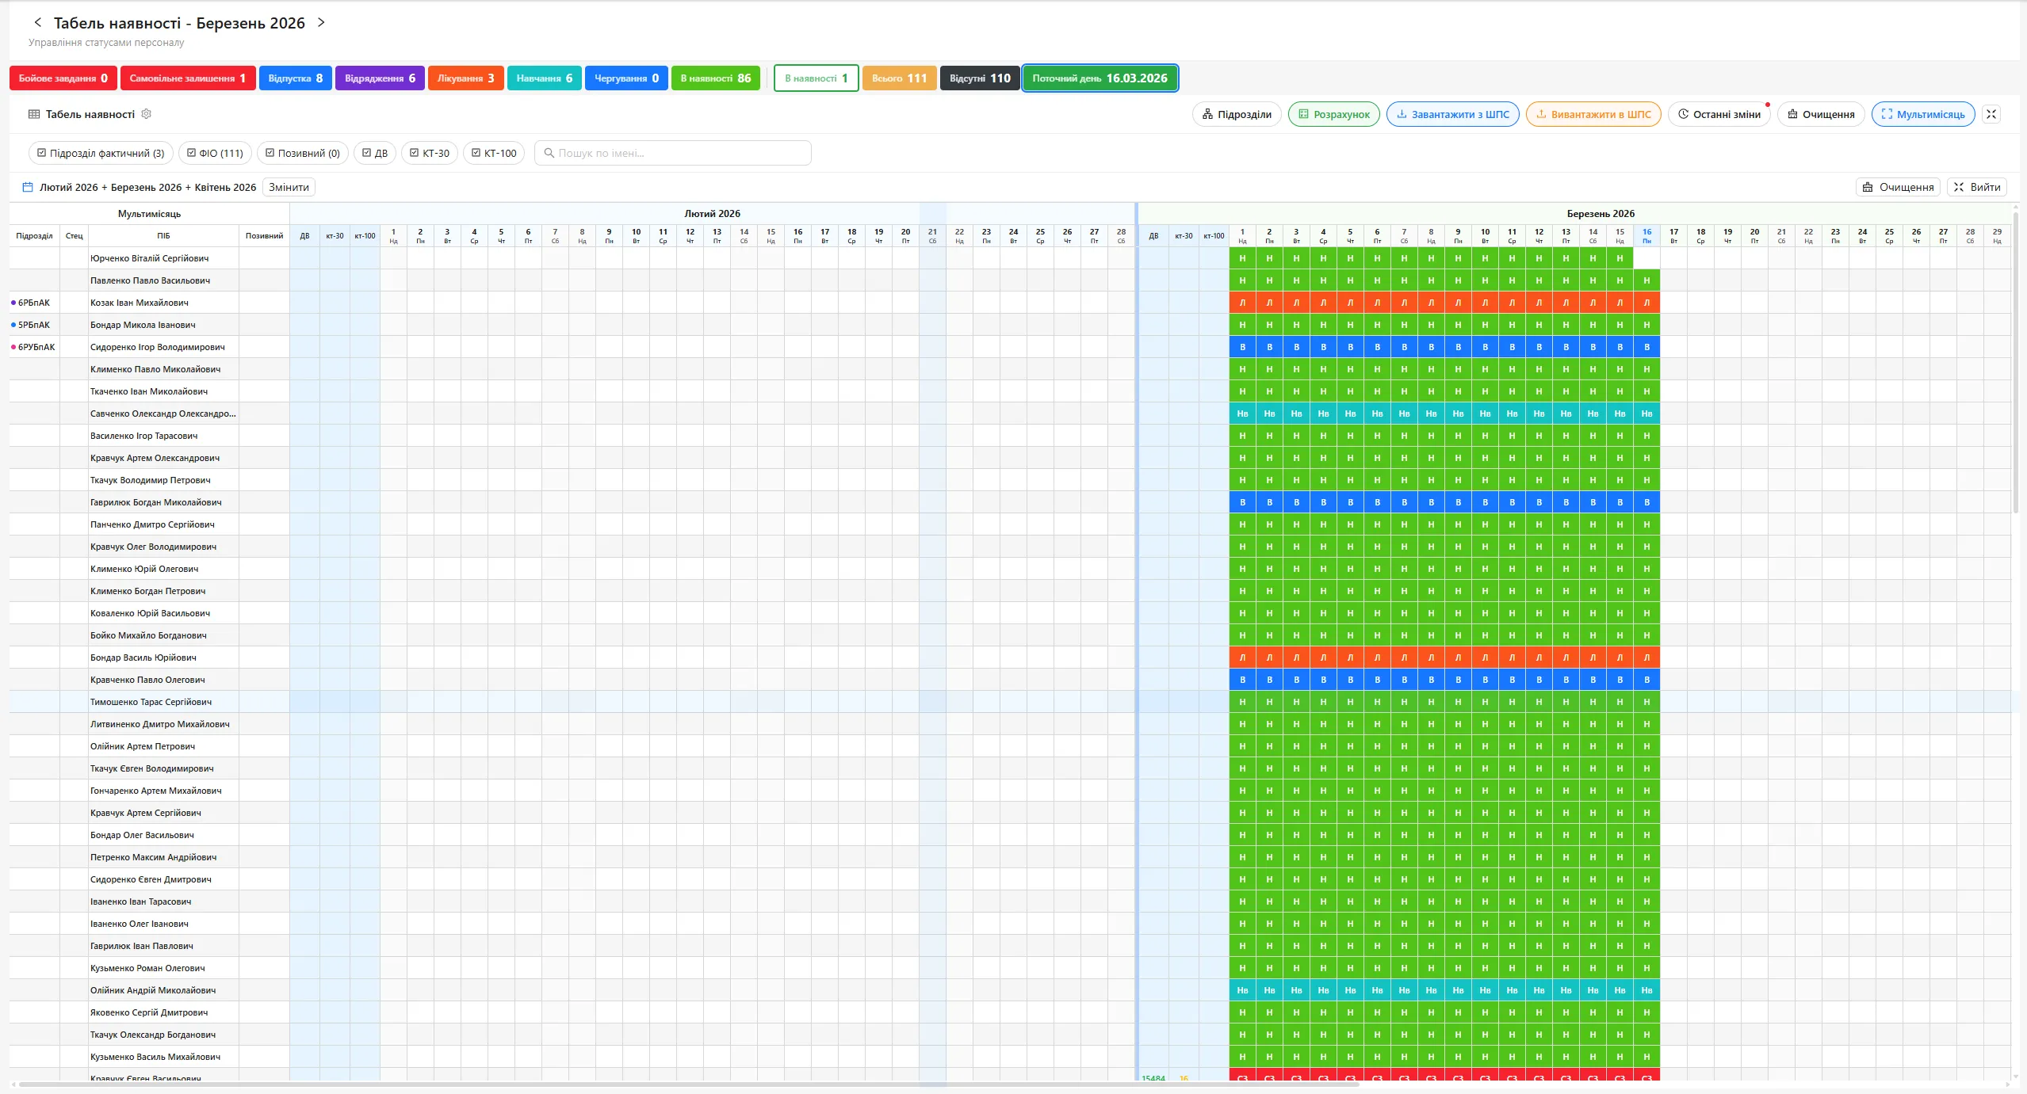Viewport: 2027px width, 1094px height.
Task: Select the Відсутні 110 status tab
Action: [x=979, y=78]
